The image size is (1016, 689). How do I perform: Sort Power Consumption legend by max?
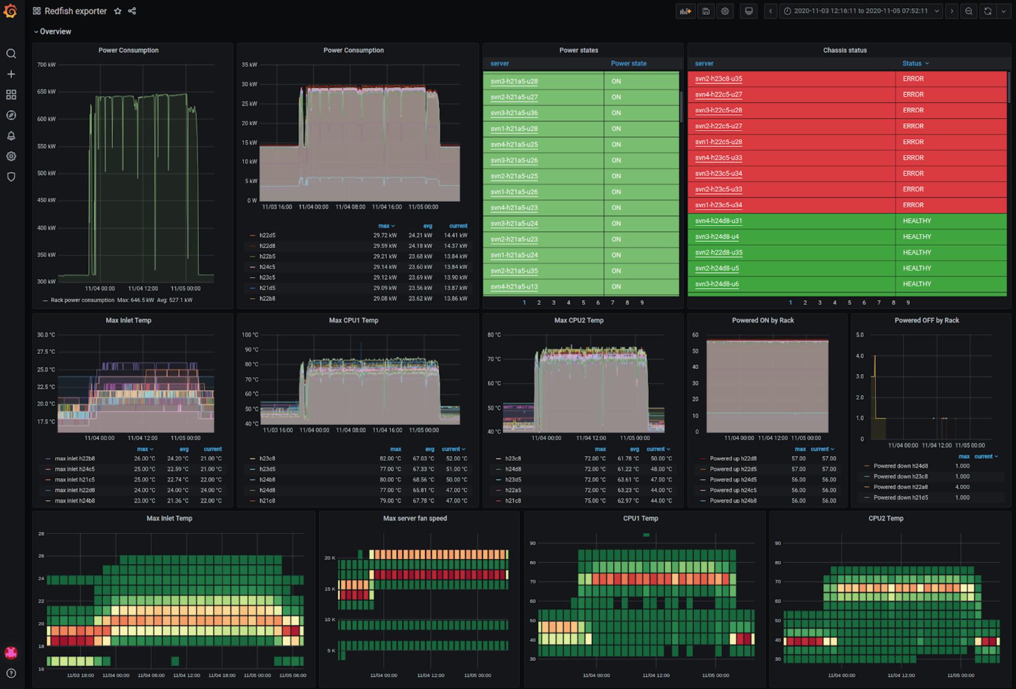(386, 226)
